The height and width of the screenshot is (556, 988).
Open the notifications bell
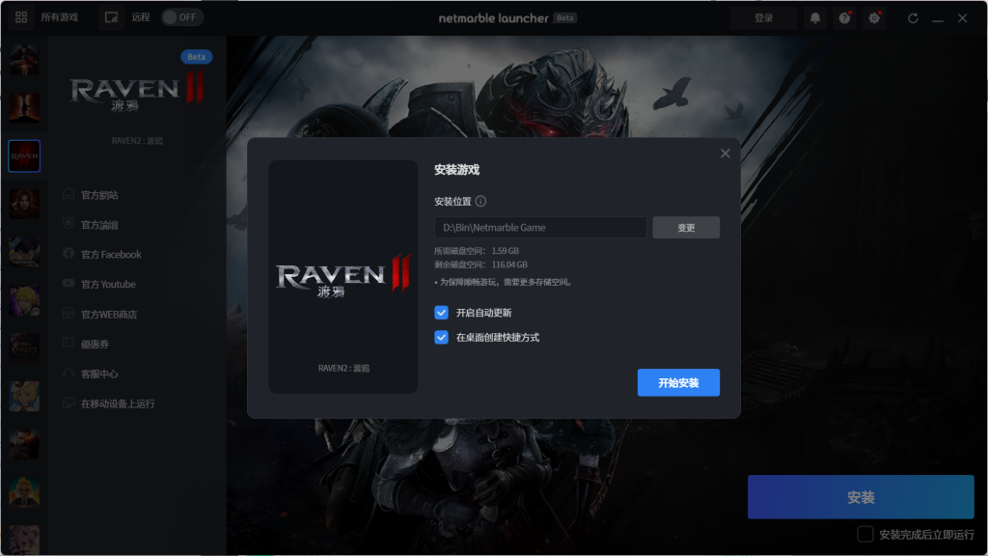point(815,18)
